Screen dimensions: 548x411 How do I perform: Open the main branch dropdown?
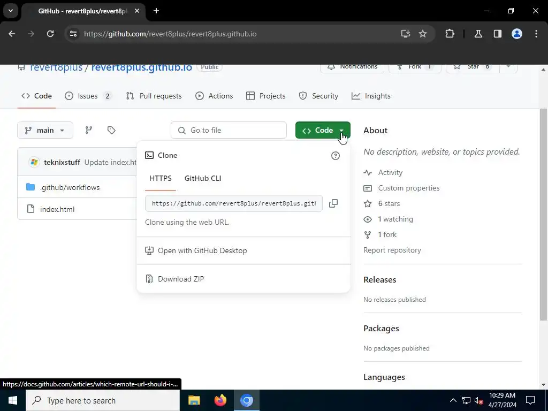click(x=45, y=130)
